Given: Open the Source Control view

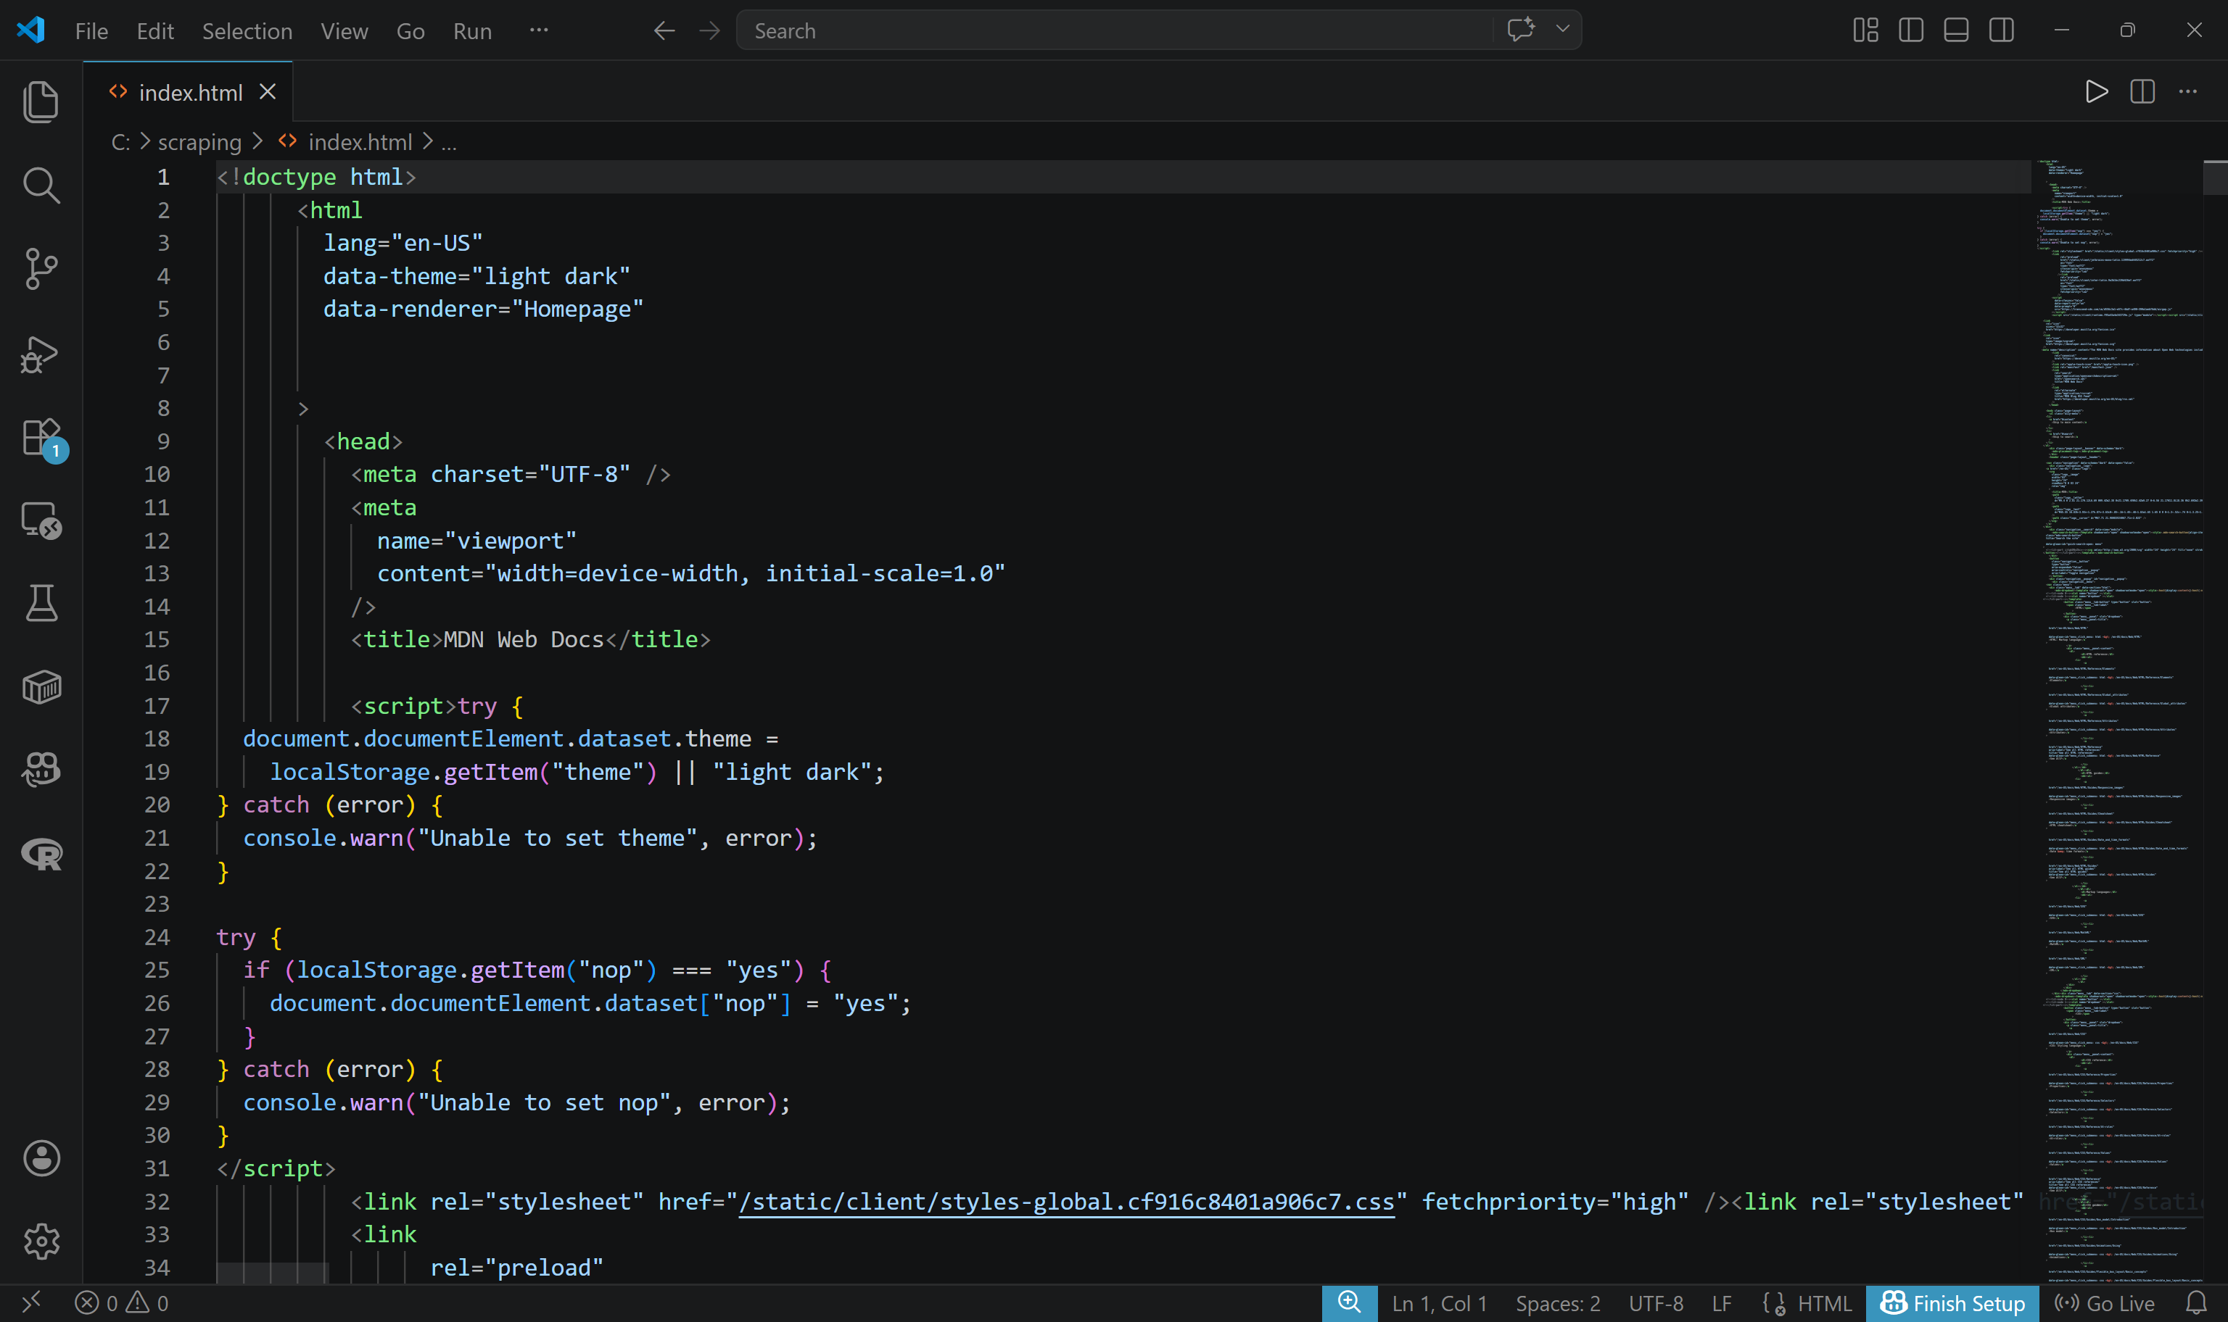Looking at the screenshot, I should (x=42, y=269).
